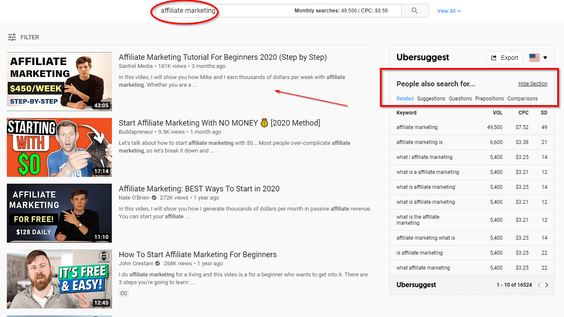Click the 49,500 volume cell
Screen dimensions: 564x317
495,127
